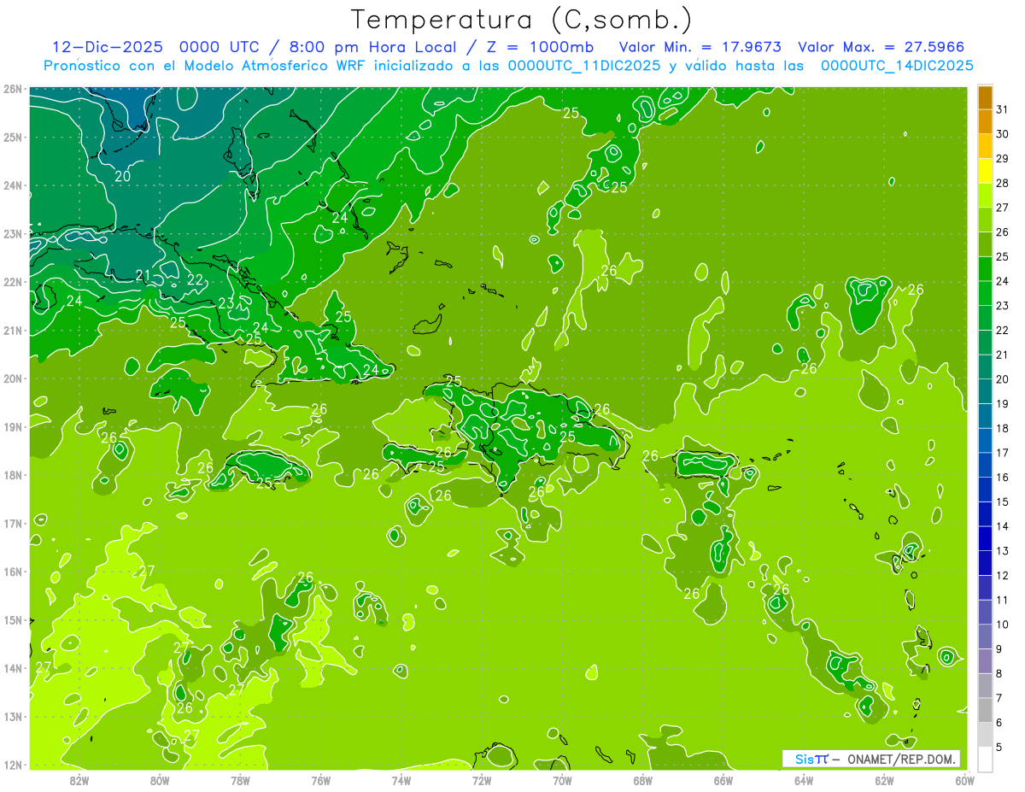Image resolution: width=1025 pixels, height=792 pixels.
Task: Click the 68W longitude axis label
Action: (x=642, y=780)
